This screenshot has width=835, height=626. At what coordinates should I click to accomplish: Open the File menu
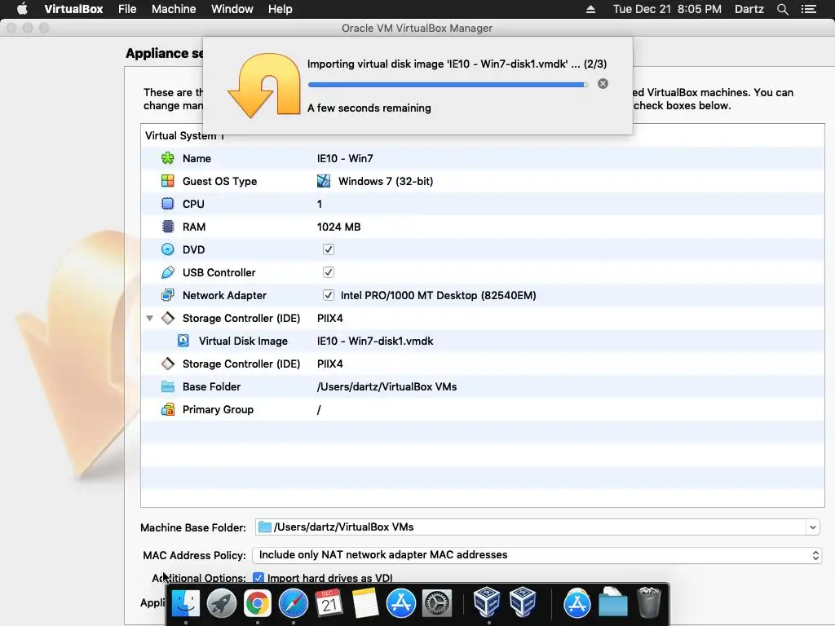pyautogui.click(x=127, y=9)
